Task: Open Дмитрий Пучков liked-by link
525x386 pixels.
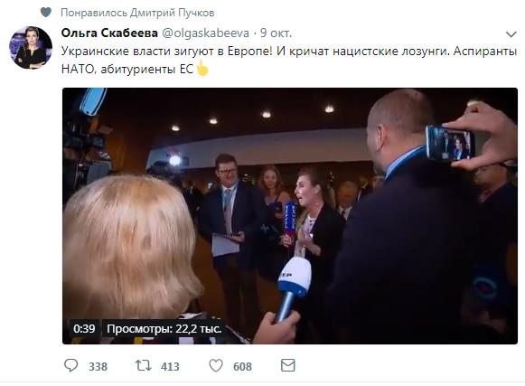Action: click(x=172, y=13)
